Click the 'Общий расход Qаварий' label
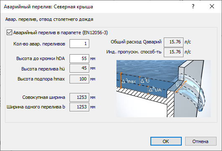The width and height of the screenshot is (222, 151). coord(136,42)
